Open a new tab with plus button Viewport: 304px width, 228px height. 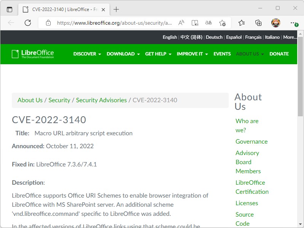[116, 9]
